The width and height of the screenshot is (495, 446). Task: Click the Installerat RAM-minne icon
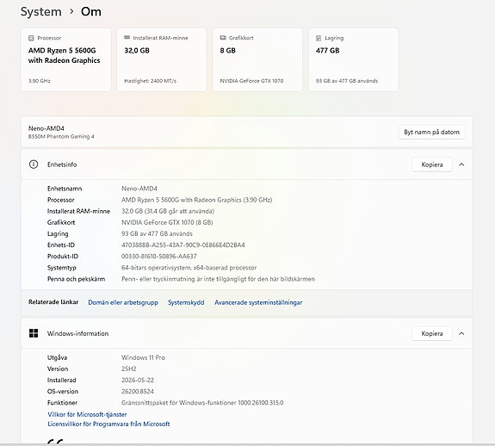(127, 38)
